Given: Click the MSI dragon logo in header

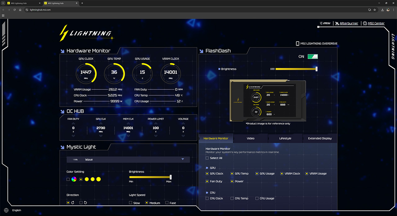Looking at the screenshot, I should pyautogui.click(x=325, y=23).
